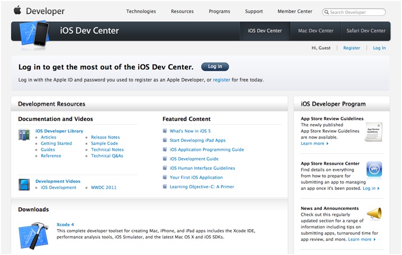The height and width of the screenshot is (255, 402).
Task: Click Log in under App Store Resource Center
Action: pos(371,188)
